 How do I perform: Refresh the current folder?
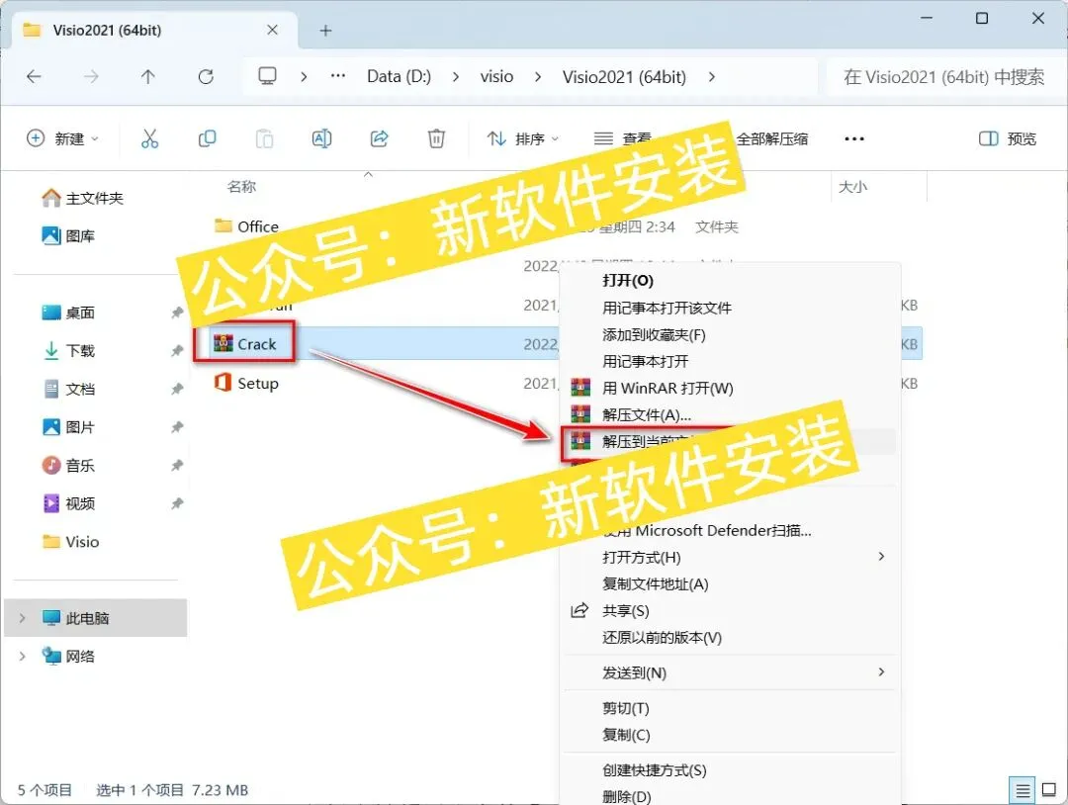[206, 76]
